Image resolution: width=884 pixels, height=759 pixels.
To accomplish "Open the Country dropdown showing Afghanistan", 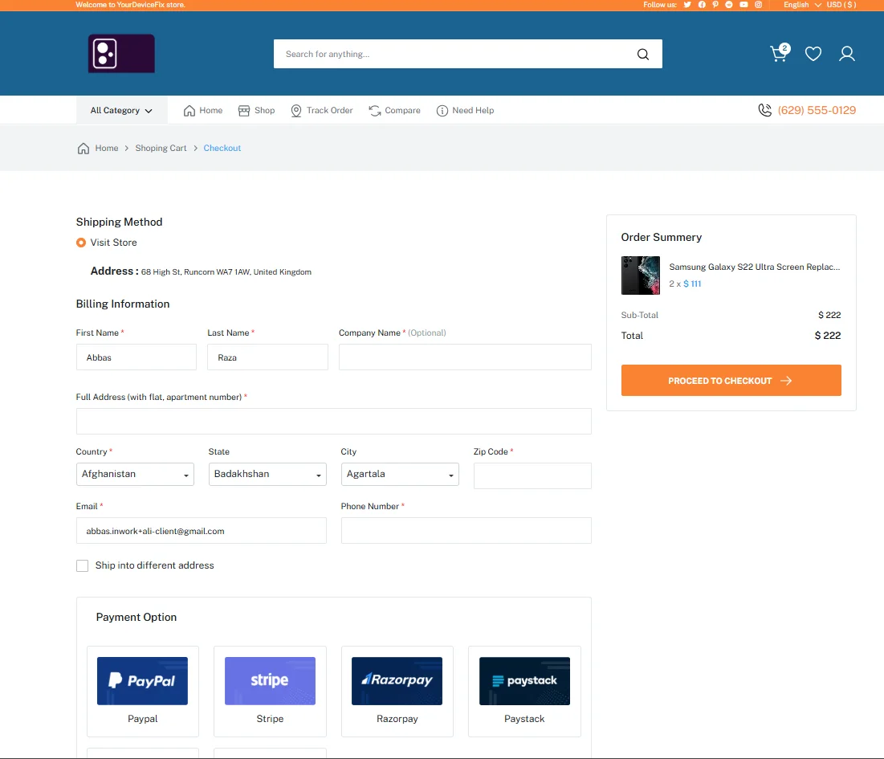I will [136, 475].
